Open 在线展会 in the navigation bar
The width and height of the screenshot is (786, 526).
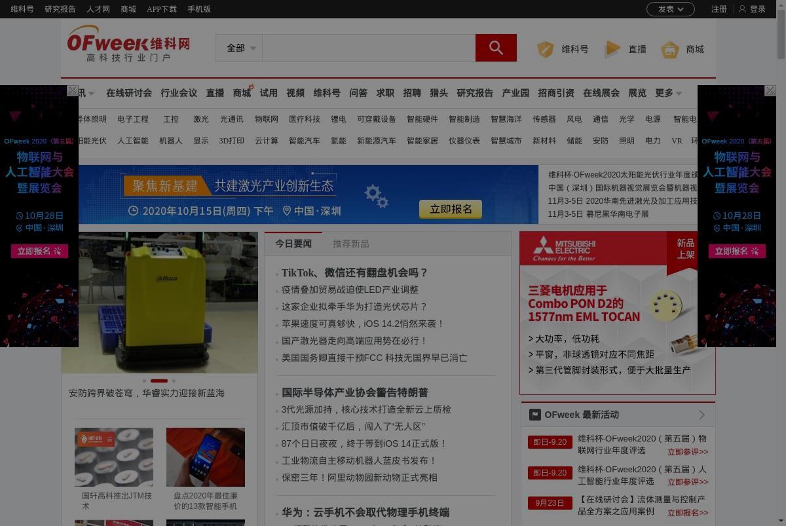[601, 93]
